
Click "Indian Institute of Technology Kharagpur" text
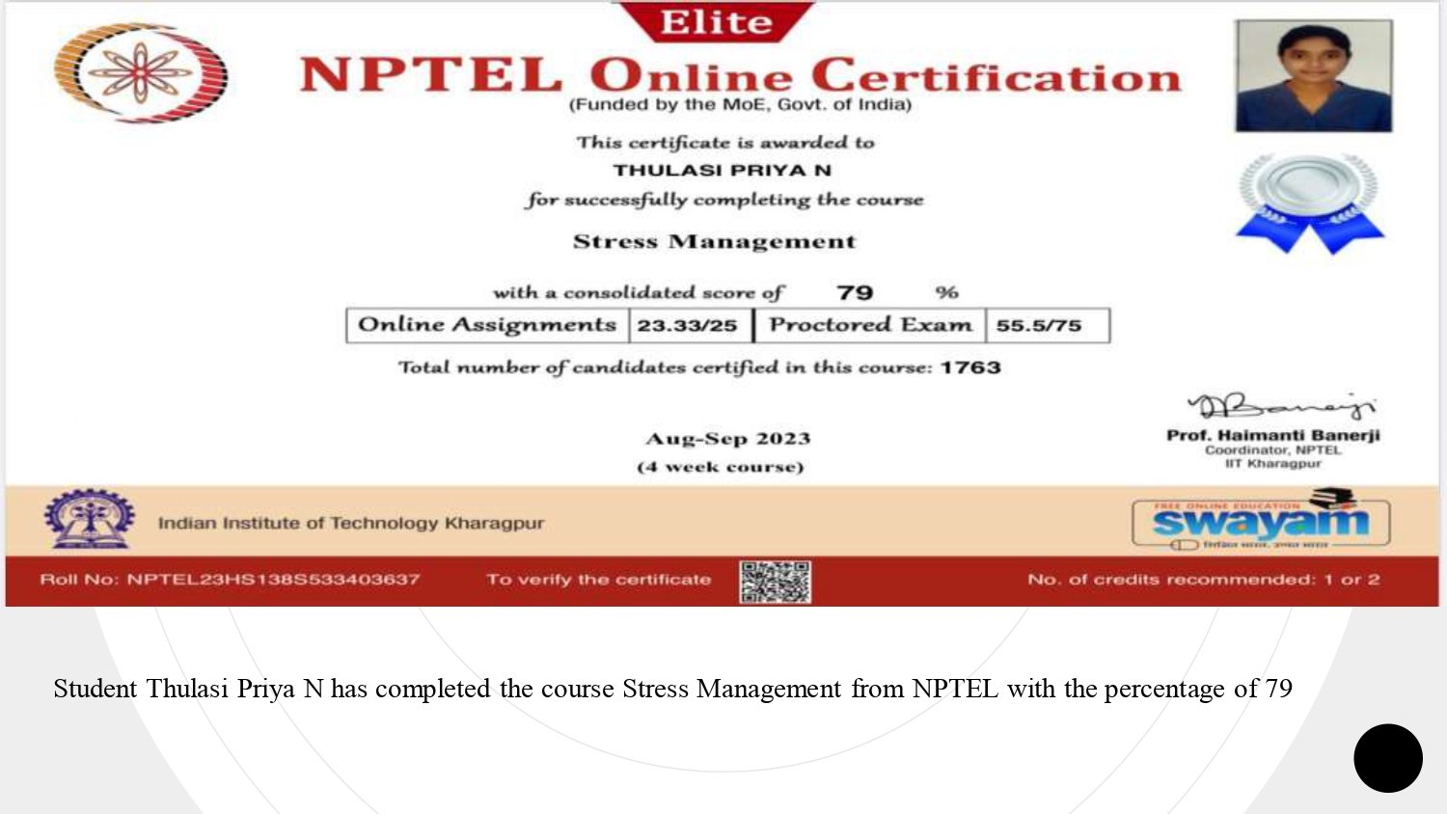pyautogui.click(x=351, y=523)
